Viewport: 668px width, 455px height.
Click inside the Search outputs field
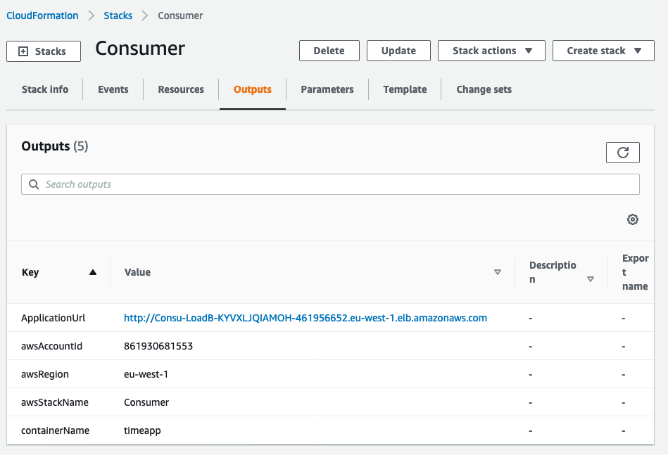click(x=282, y=184)
